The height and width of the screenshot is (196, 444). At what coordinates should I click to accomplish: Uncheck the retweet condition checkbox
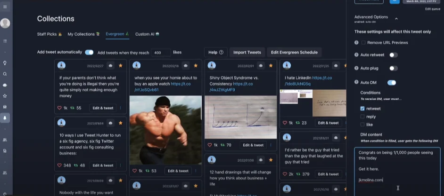coord(362,109)
